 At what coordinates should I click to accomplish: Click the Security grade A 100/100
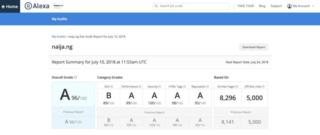tap(154, 99)
